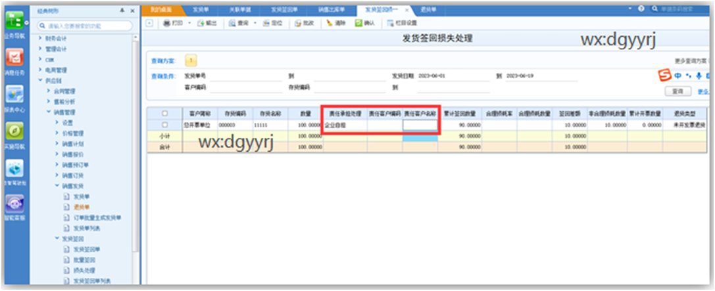Screen dimensions: 715x291
Task: Click the 确认 confirm toolbar button
Action: tap(365, 23)
